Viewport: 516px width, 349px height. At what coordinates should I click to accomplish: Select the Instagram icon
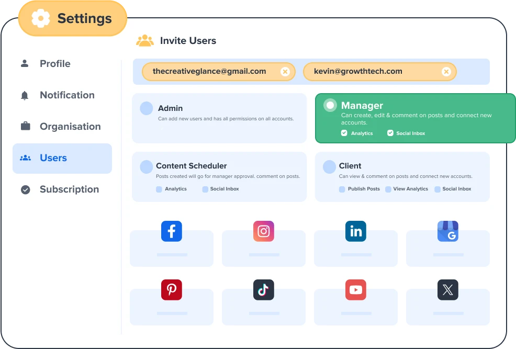pyautogui.click(x=263, y=231)
